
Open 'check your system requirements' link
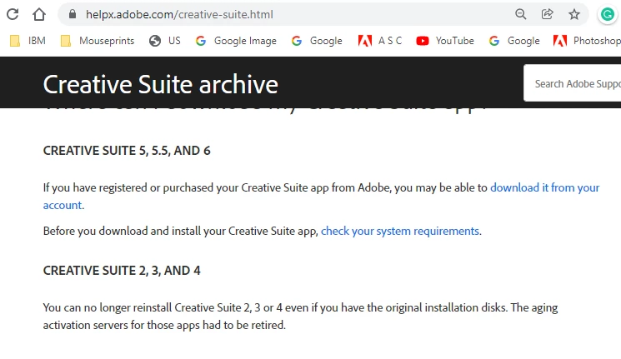pos(400,231)
